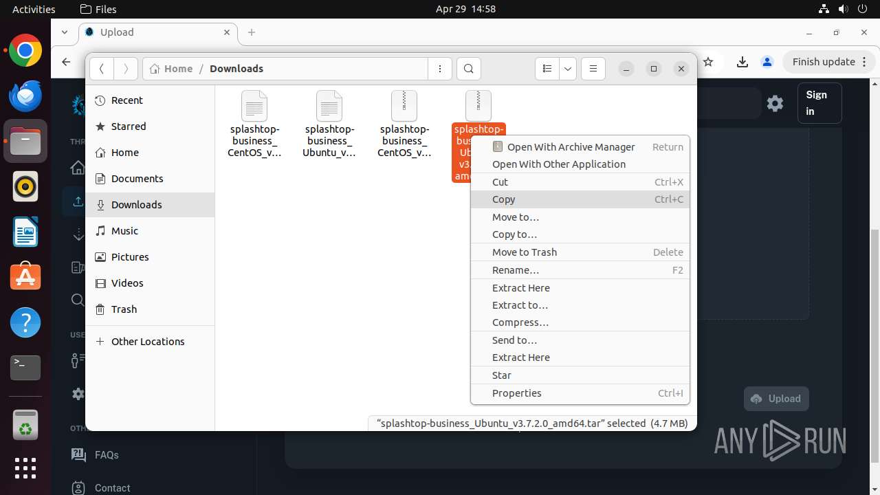Click the Upload button on the web page
Viewport: 880px width, 495px height.
pyautogui.click(x=776, y=399)
